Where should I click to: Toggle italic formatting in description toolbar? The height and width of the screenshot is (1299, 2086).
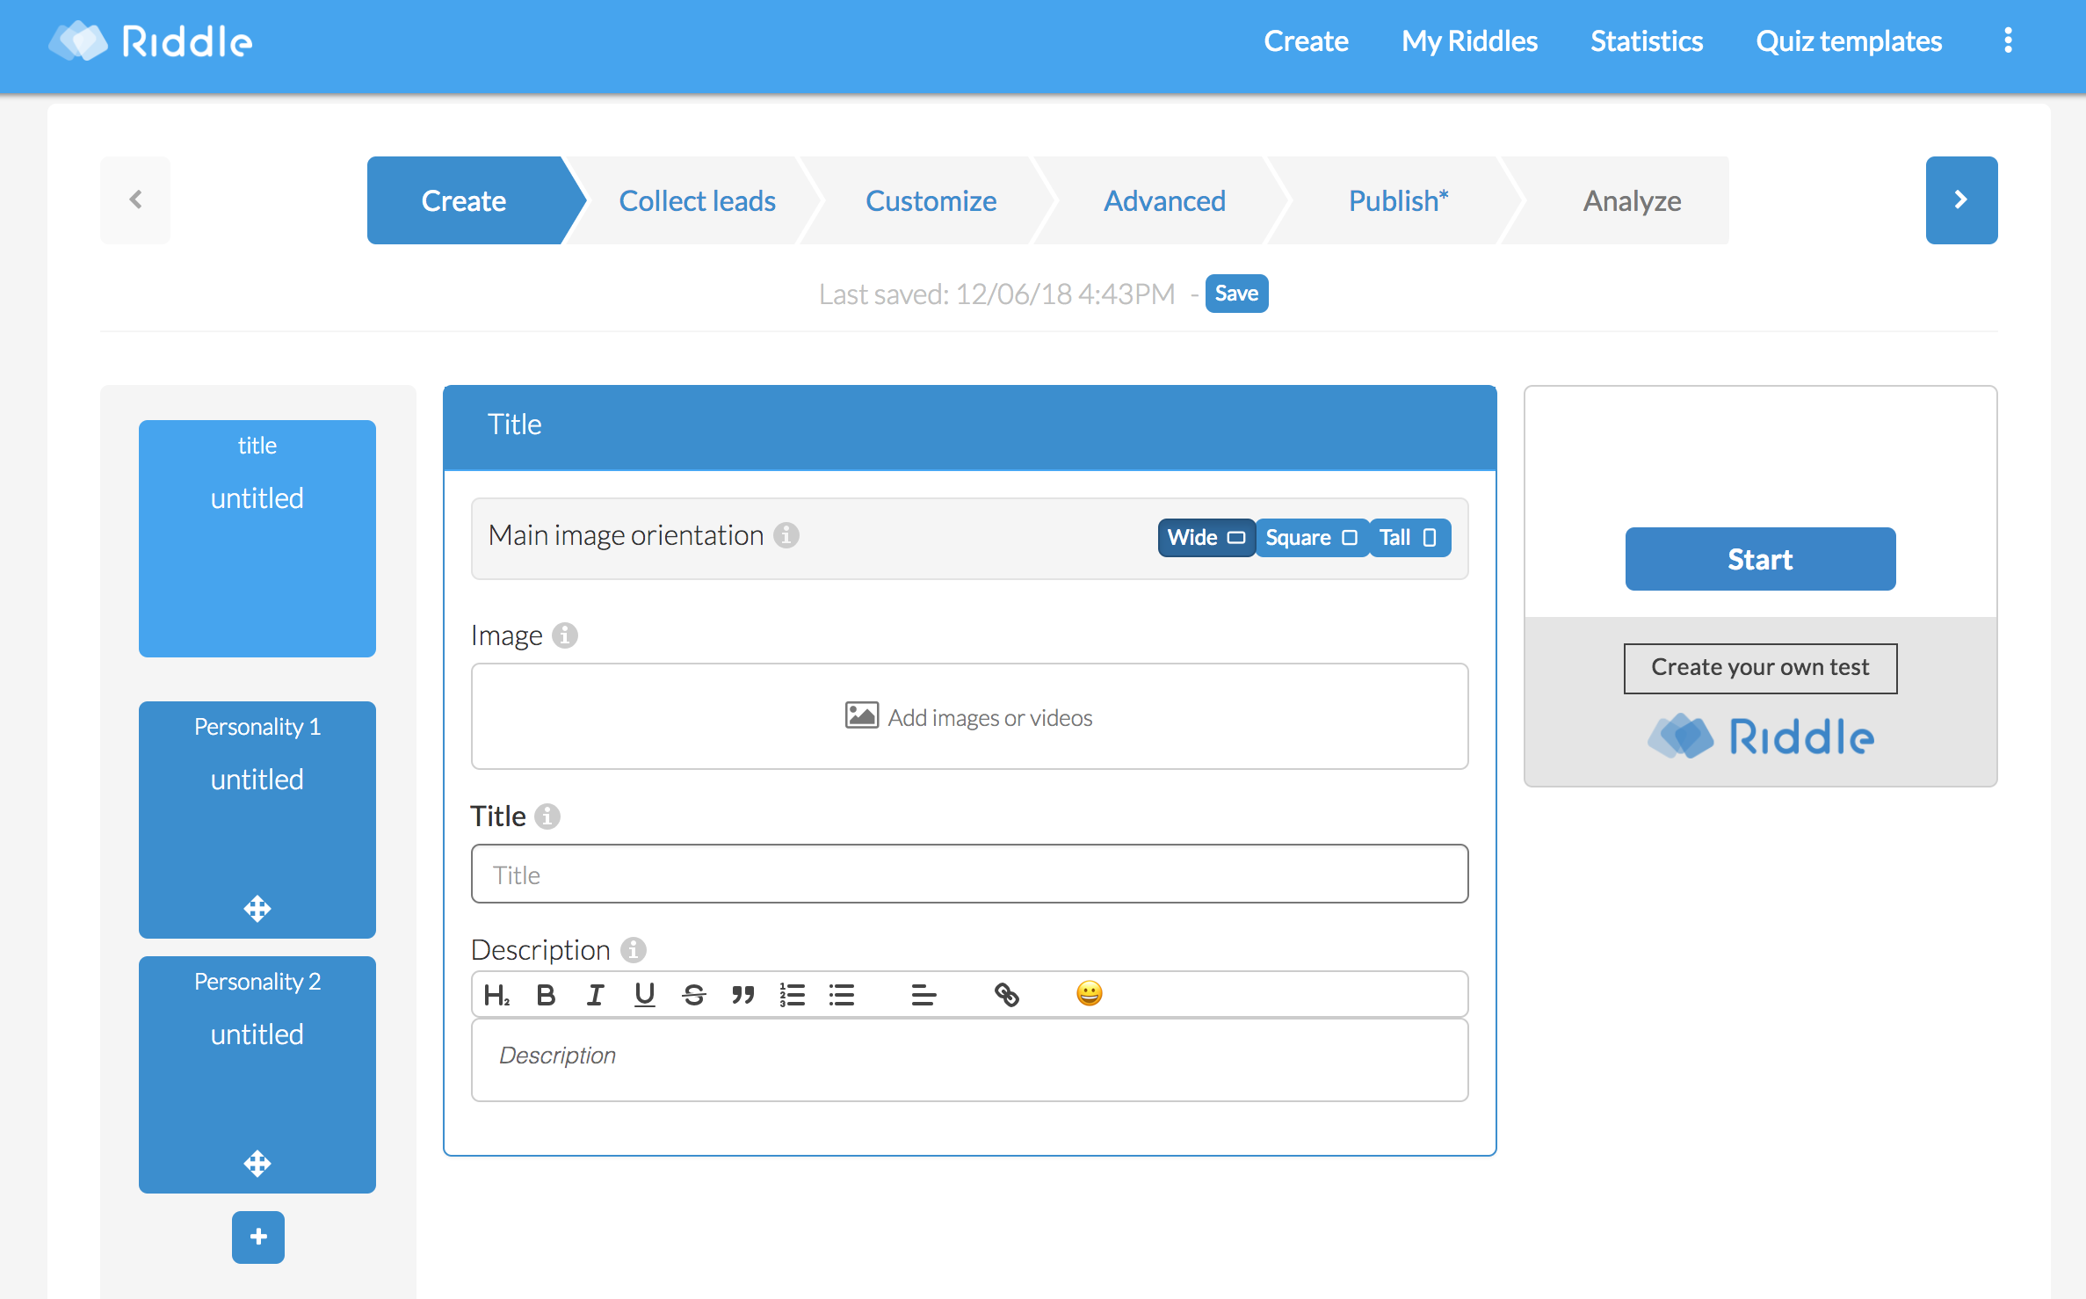[x=595, y=994]
